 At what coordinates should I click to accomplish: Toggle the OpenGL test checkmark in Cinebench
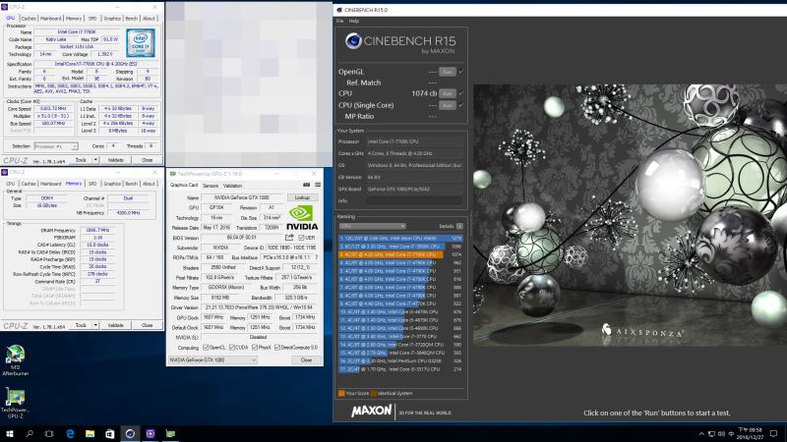coord(461,72)
